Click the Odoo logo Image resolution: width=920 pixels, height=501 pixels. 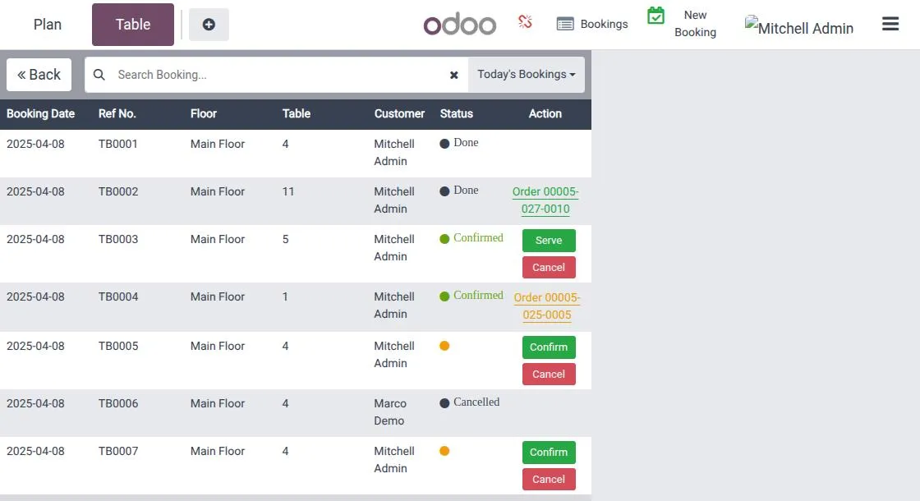459,24
